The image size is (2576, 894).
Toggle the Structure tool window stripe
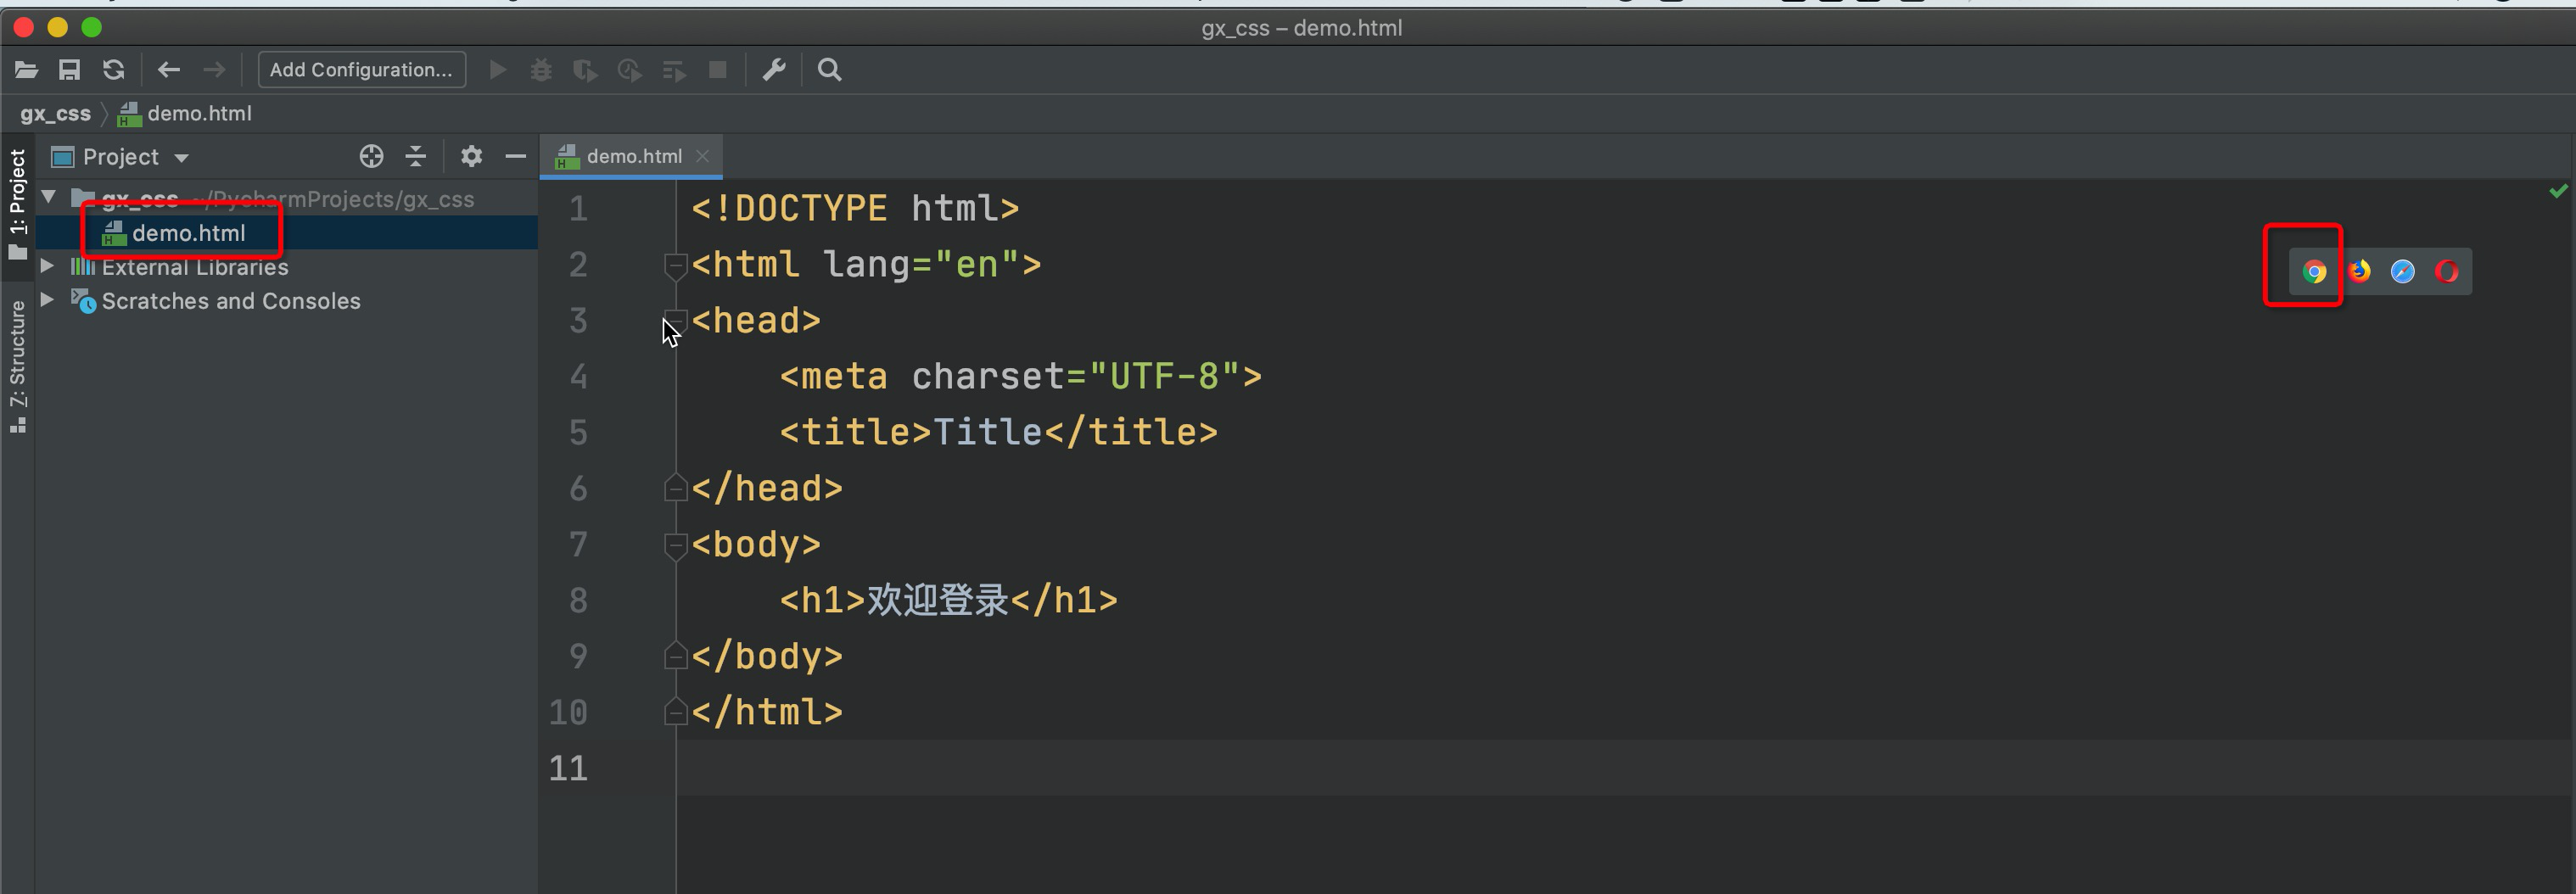[x=17, y=365]
